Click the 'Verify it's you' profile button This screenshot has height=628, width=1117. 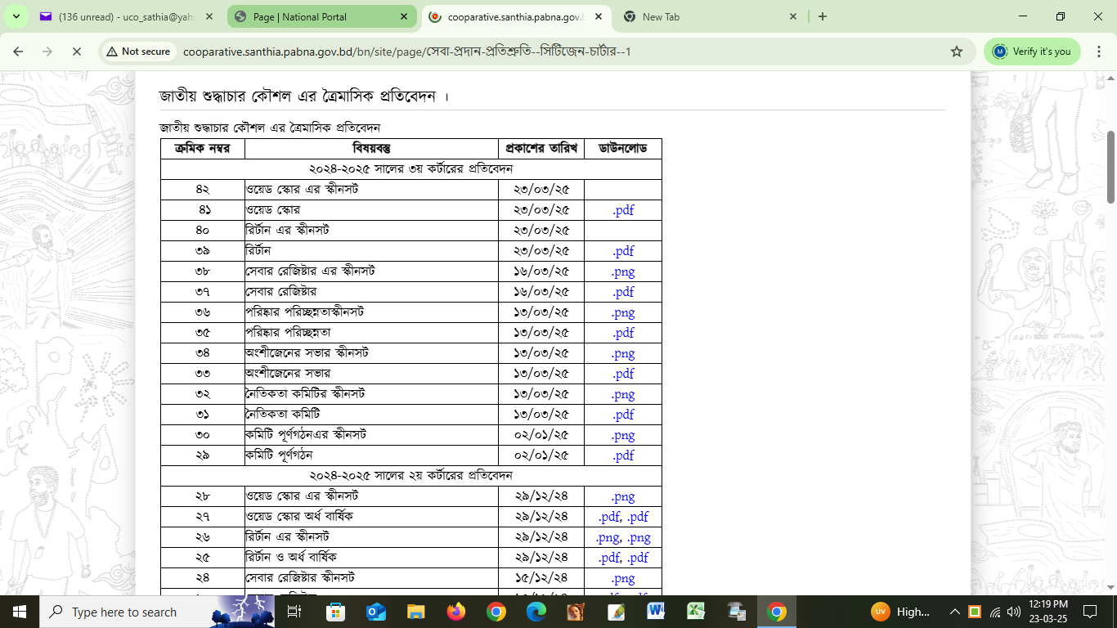point(1032,52)
